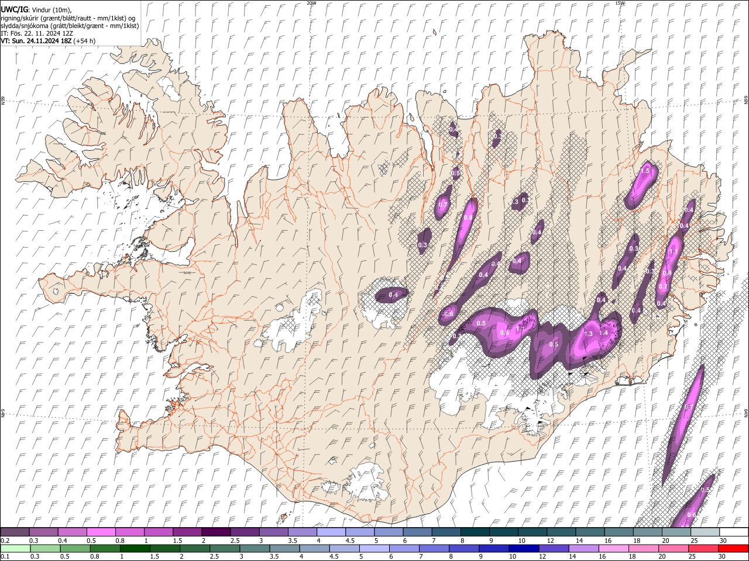
Task: Click the 1.3 snowfall value label
Action: click(x=589, y=334)
